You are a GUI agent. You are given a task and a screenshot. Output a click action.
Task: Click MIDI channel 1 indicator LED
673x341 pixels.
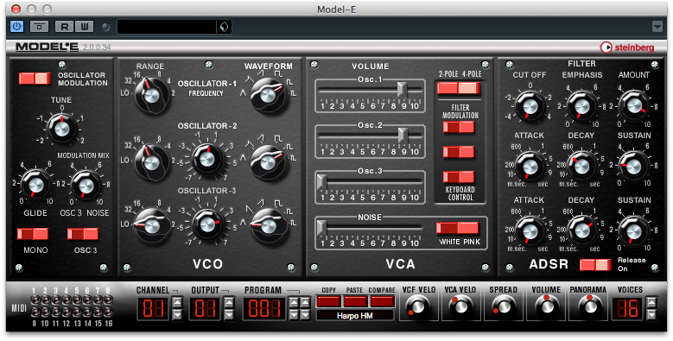pyautogui.click(x=35, y=300)
